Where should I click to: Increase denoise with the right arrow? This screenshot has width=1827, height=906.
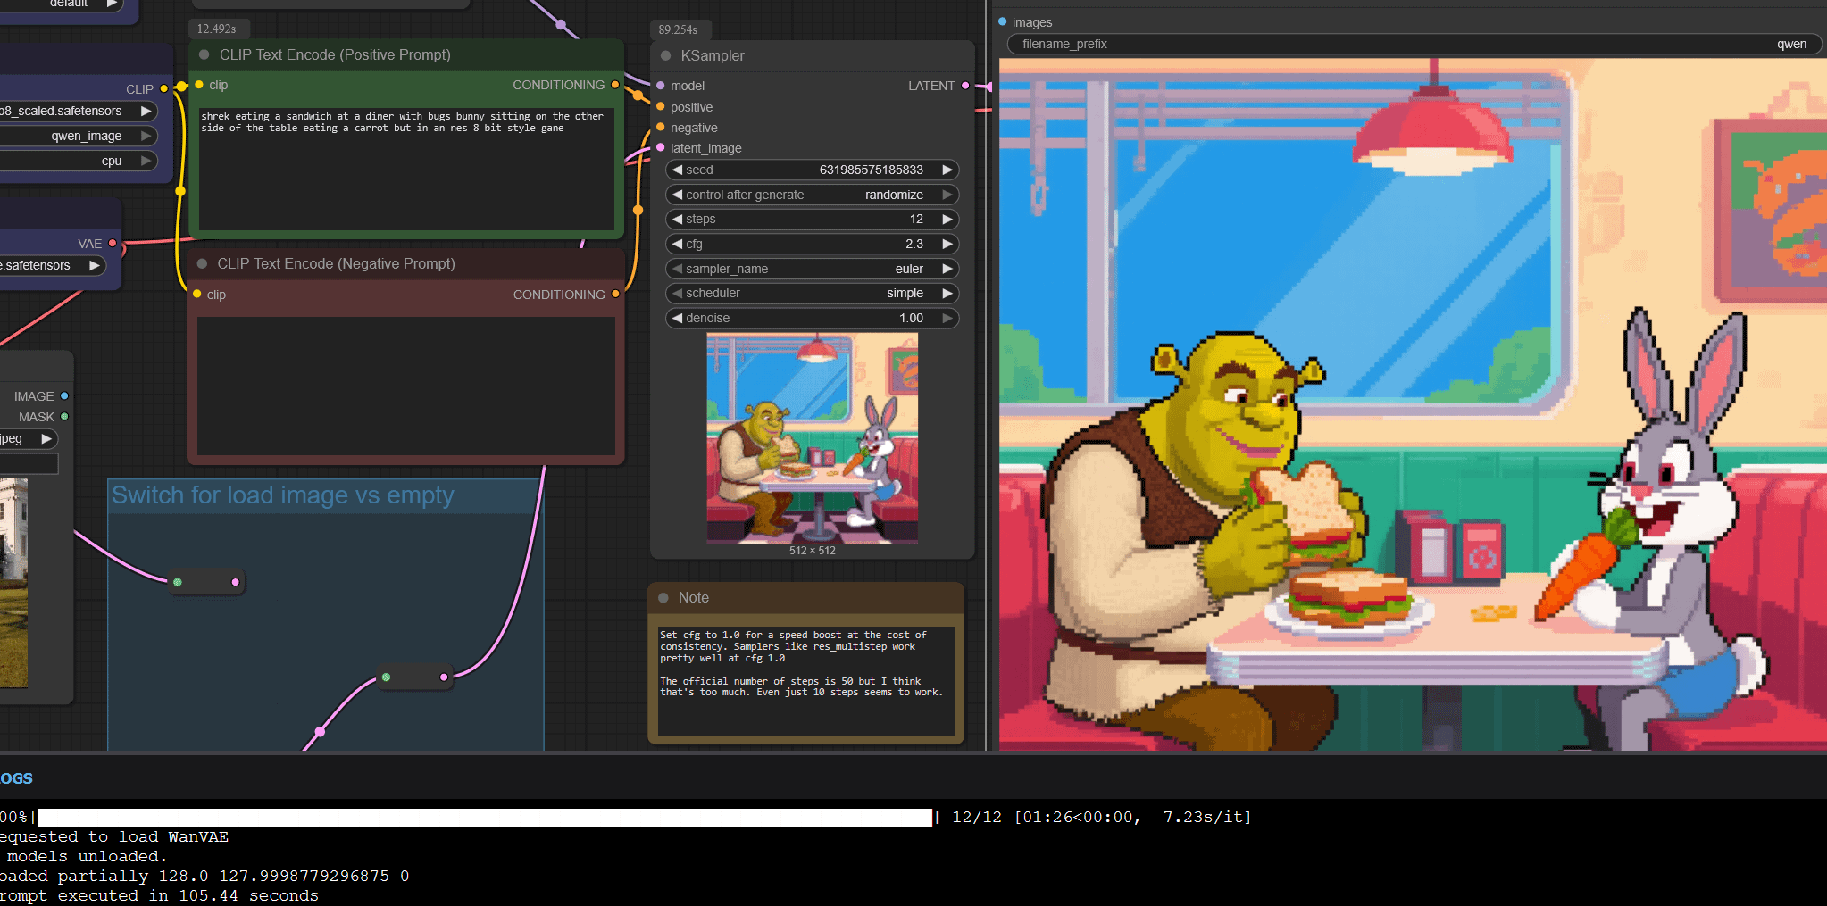[947, 318]
